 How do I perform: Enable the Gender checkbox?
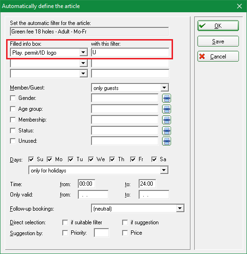coord(13,98)
